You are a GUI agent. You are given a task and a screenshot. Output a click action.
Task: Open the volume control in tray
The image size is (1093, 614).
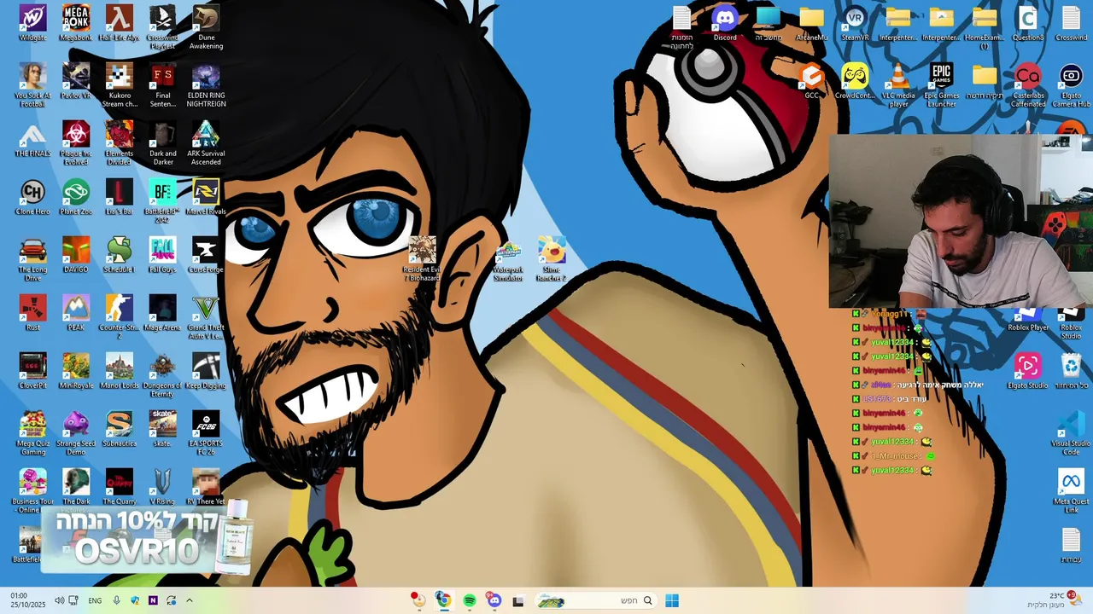[x=59, y=600]
